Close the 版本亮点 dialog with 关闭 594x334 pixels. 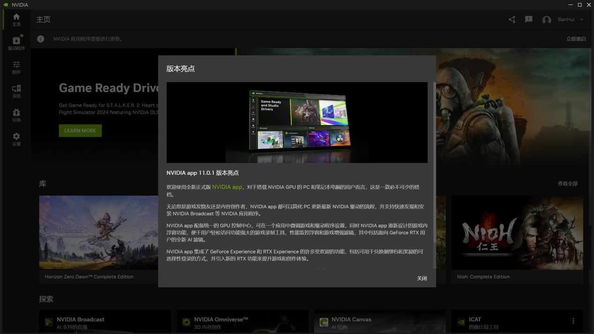[x=422, y=278]
